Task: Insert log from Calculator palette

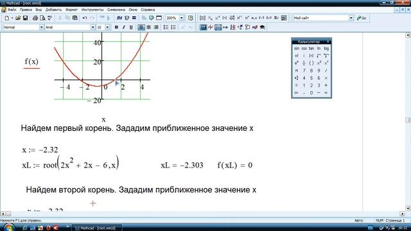Action: (326, 49)
